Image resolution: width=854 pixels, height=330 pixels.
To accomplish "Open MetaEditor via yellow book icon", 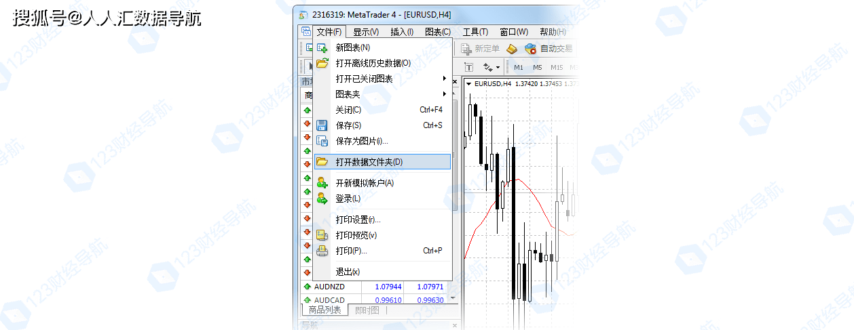I will pyautogui.click(x=513, y=49).
